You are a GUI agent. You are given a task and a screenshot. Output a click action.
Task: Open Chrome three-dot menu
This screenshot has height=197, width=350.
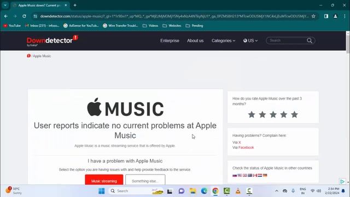click(345, 16)
